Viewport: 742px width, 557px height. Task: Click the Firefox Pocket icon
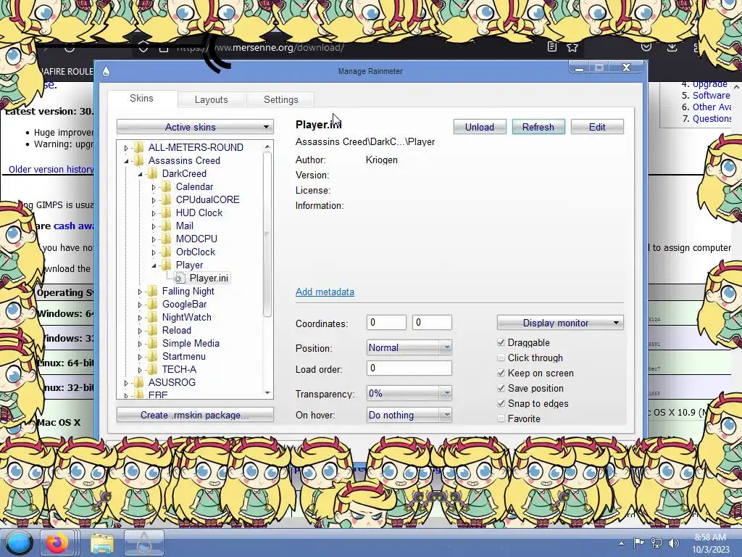tap(646, 47)
